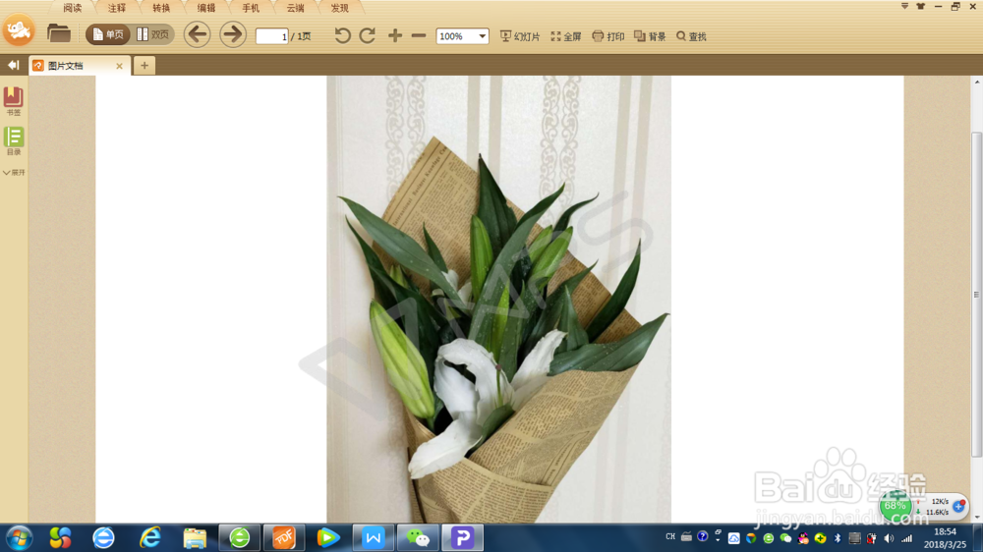Go to the next page arrow
The width and height of the screenshot is (983, 552).
tap(233, 34)
